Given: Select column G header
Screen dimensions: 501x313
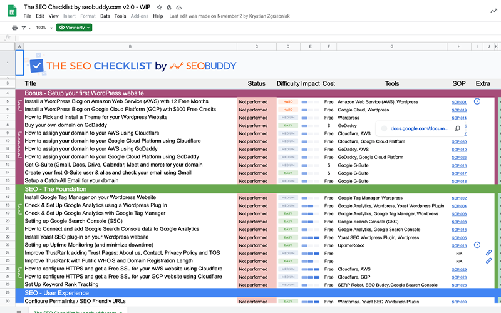Looking at the screenshot, I should tap(392, 46).
